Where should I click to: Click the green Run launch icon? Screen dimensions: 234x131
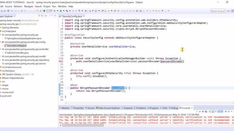coord(61,11)
